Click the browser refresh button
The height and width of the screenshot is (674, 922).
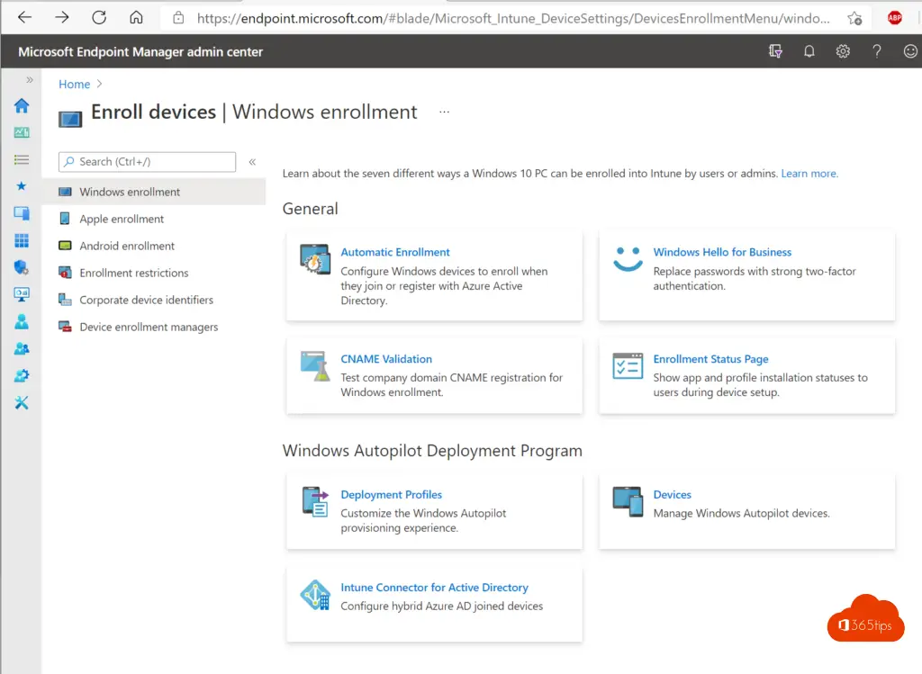(x=99, y=17)
